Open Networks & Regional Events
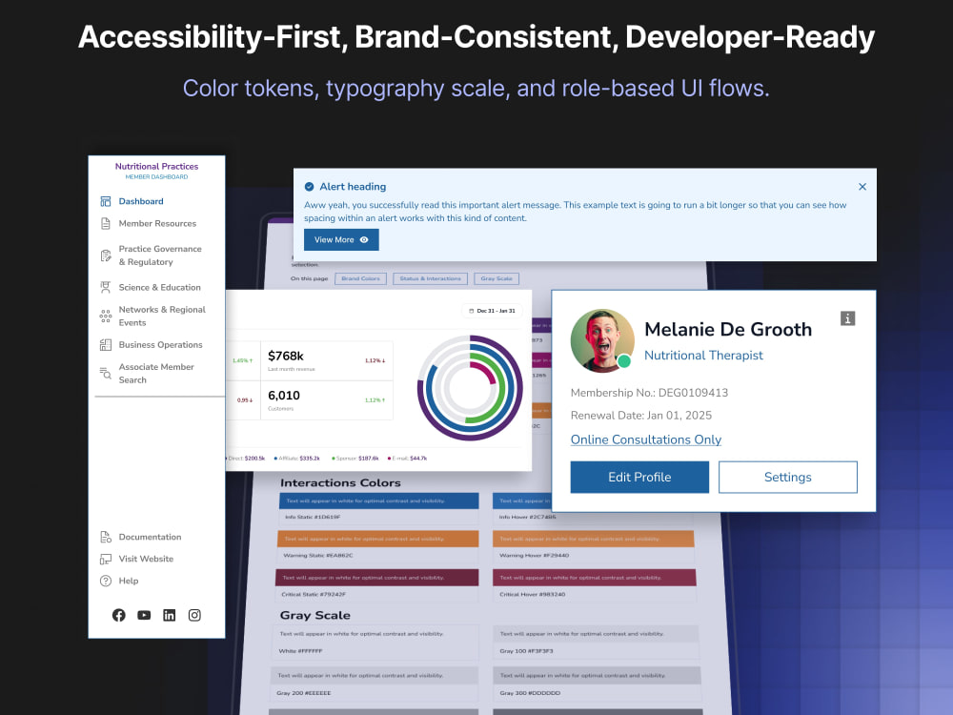953x715 pixels. 162,317
